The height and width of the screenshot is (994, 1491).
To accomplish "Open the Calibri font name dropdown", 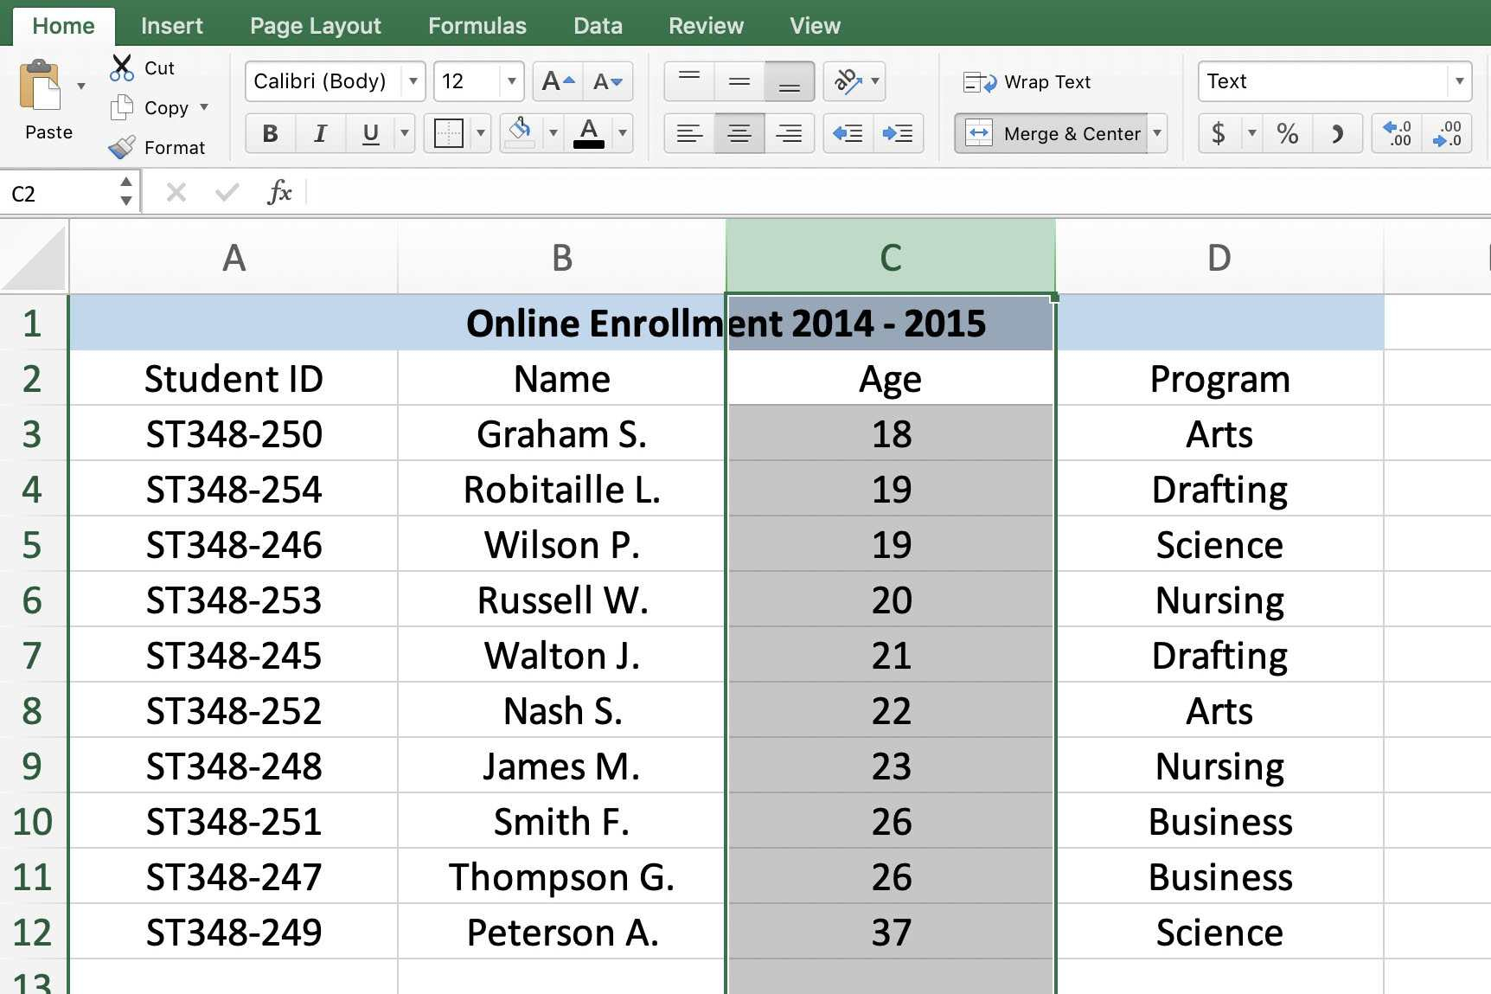I will (x=413, y=81).
